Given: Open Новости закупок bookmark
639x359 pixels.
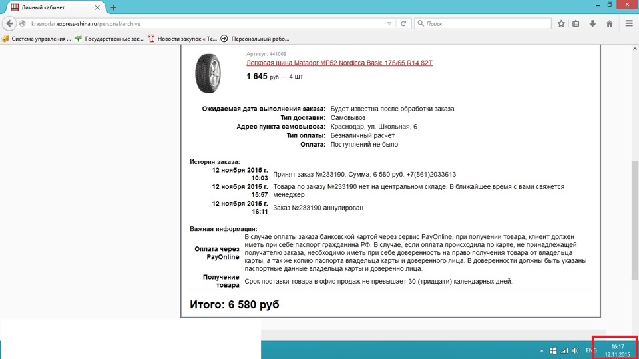Looking at the screenshot, I should coord(182,39).
